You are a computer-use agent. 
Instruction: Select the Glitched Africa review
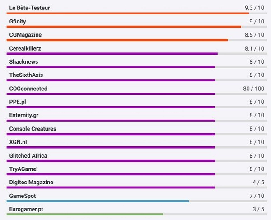point(28,156)
